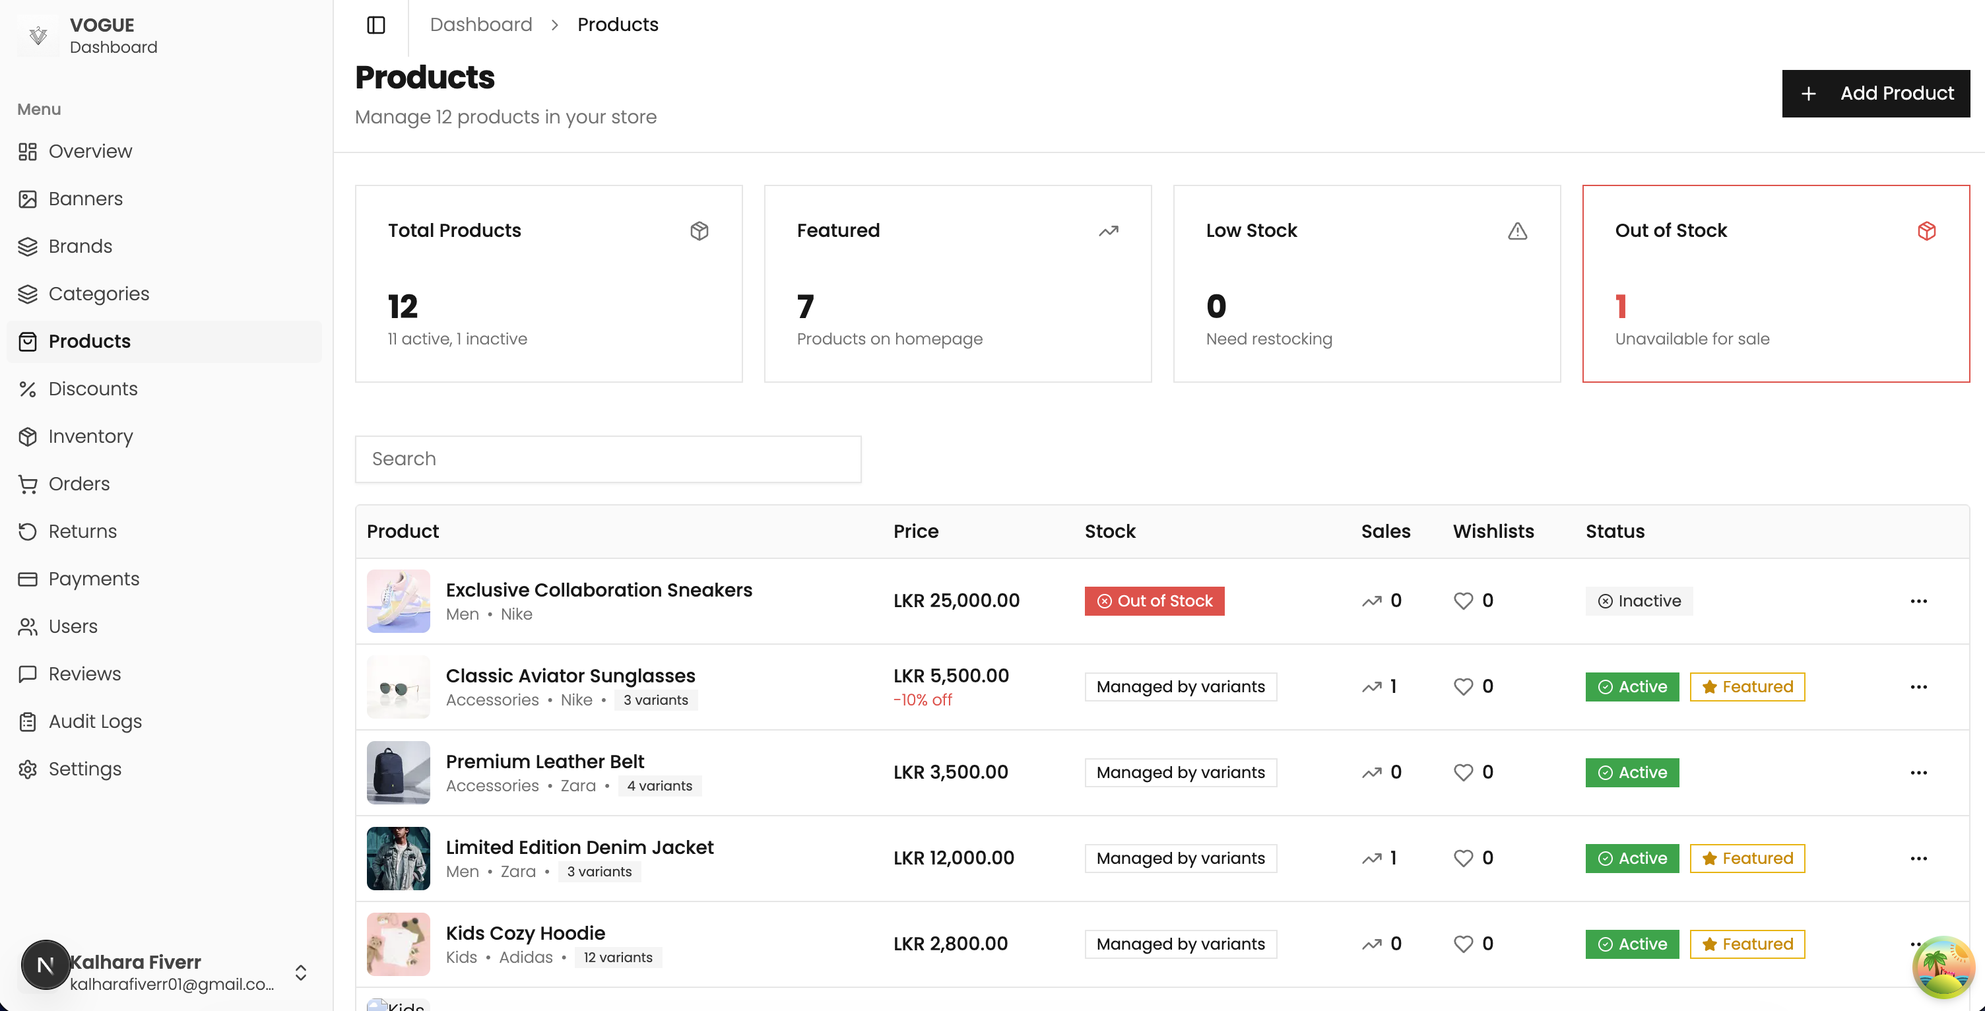The height and width of the screenshot is (1011, 1985).
Task: Open Discounts from the sidebar menu
Action: click(92, 389)
